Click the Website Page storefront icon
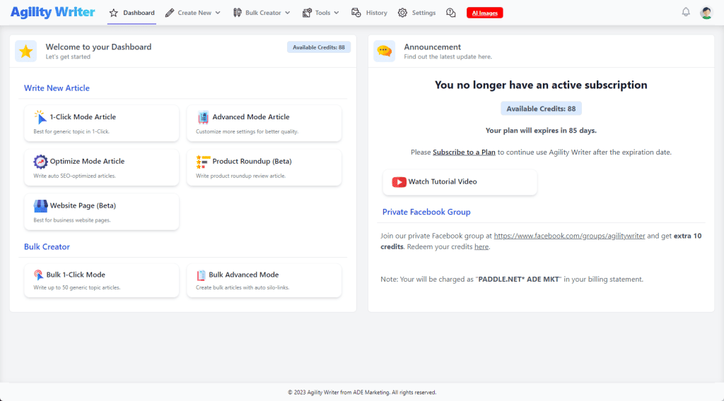 pyautogui.click(x=40, y=206)
